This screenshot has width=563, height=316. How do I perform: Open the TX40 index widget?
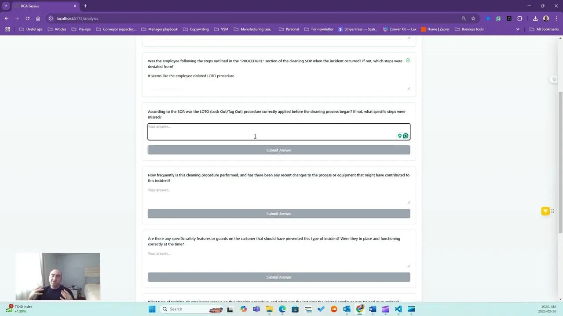20,309
